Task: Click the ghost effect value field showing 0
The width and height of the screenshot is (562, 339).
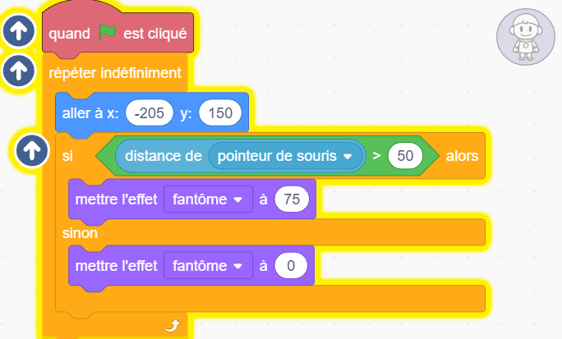Action: 291,266
